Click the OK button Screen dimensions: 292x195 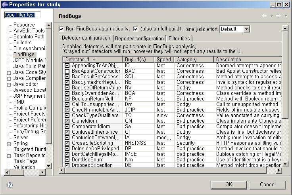pos(229,185)
